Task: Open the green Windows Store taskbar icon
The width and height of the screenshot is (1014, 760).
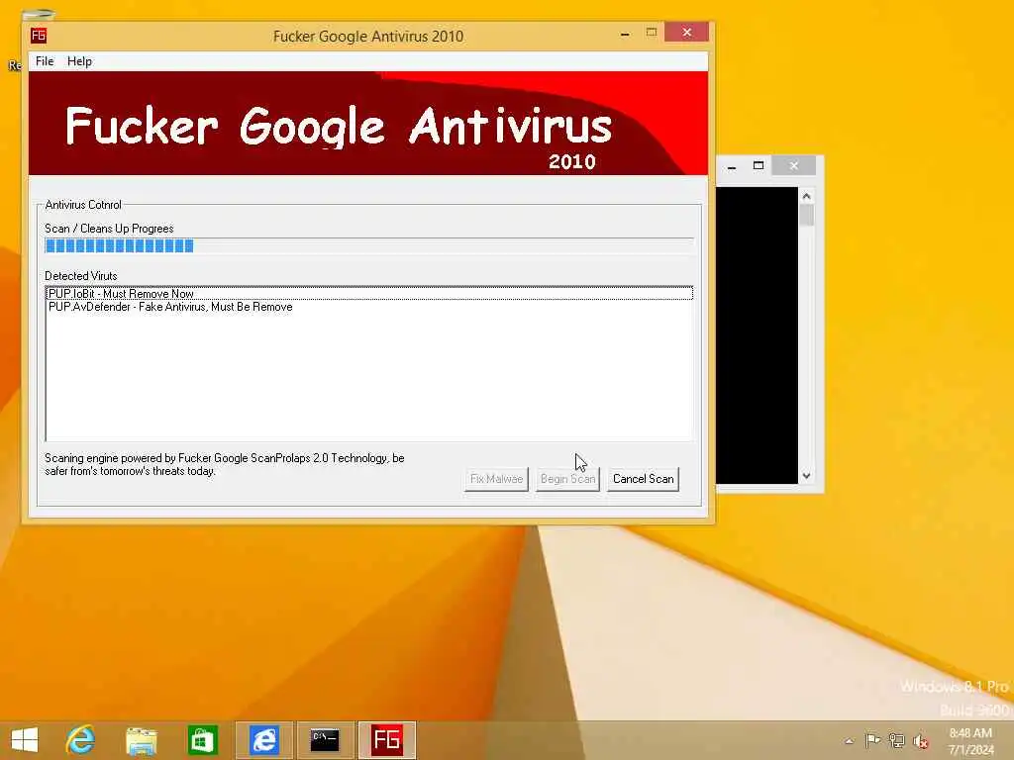Action: pos(202,740)
